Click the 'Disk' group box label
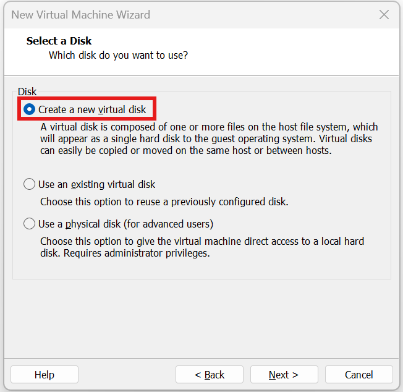 tap(27, 92)
